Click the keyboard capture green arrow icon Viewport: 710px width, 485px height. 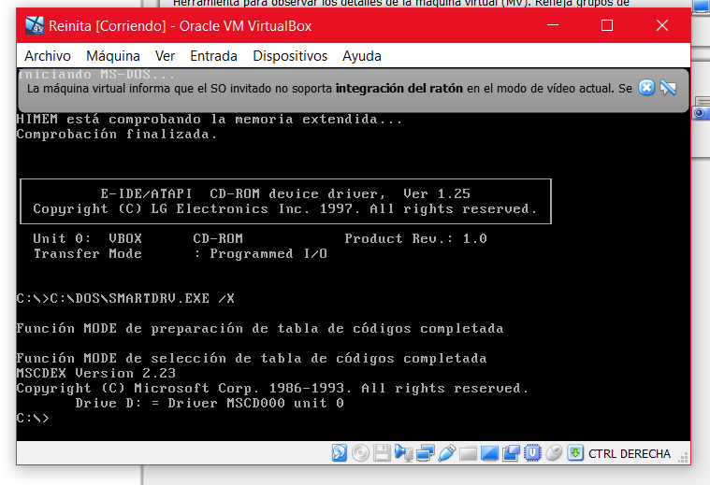pos(575,453)
